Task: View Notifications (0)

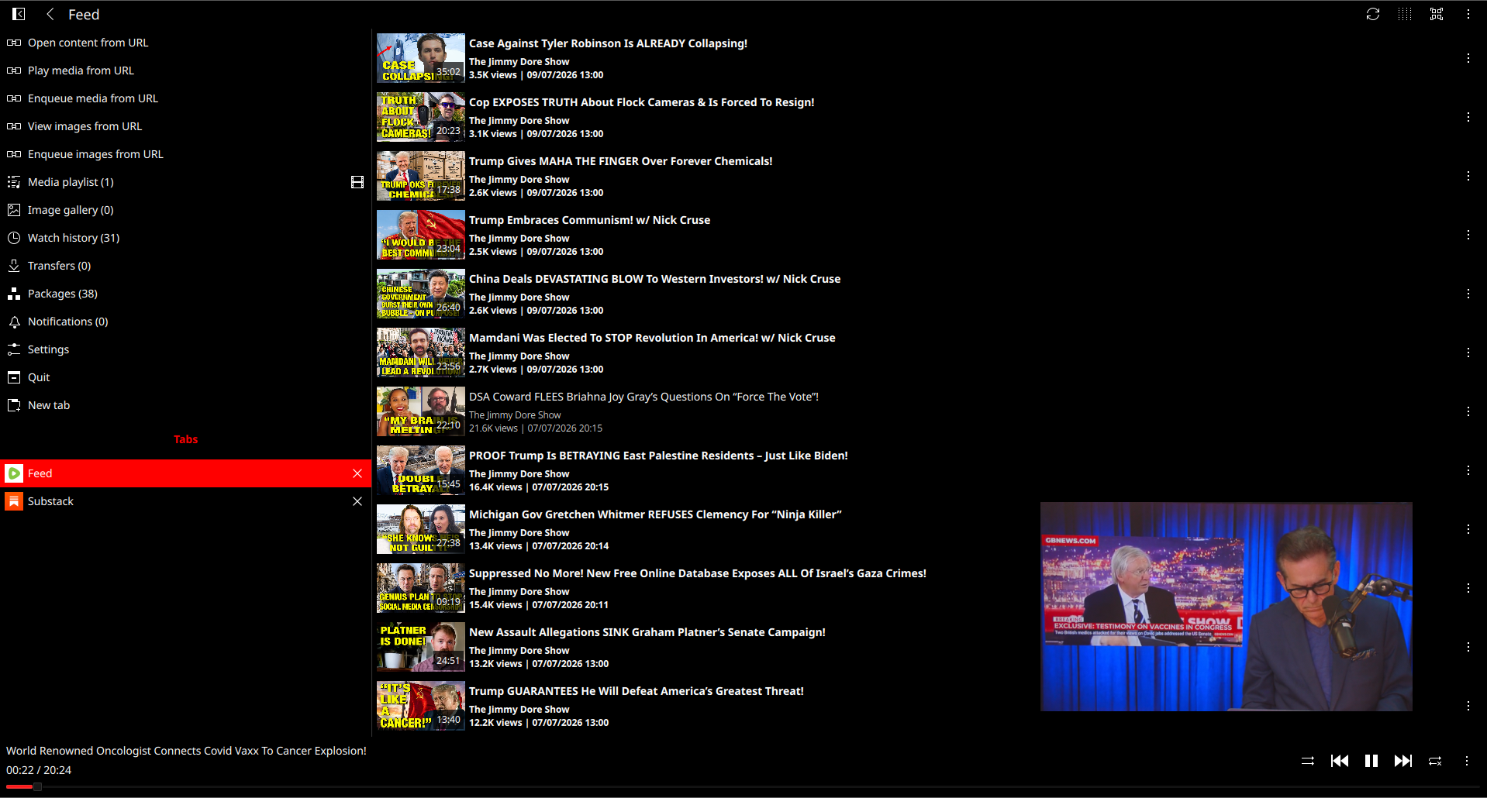Action: point(186,322)
